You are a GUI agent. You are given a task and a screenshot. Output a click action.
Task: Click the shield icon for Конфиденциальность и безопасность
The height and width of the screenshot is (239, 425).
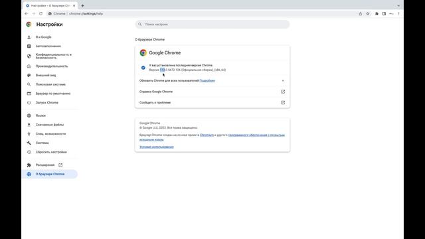coord(29,56)
